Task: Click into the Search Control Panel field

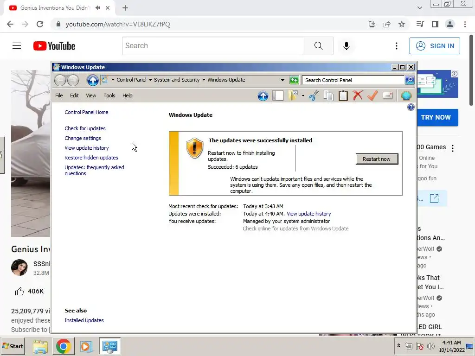Action: point(353,80)
